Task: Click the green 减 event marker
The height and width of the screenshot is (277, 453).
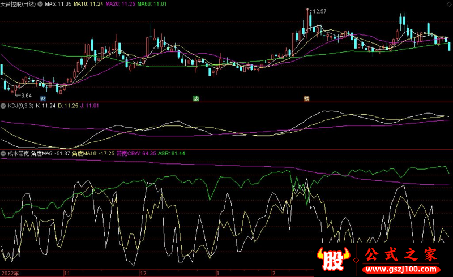Action: [x=196, y=97]
